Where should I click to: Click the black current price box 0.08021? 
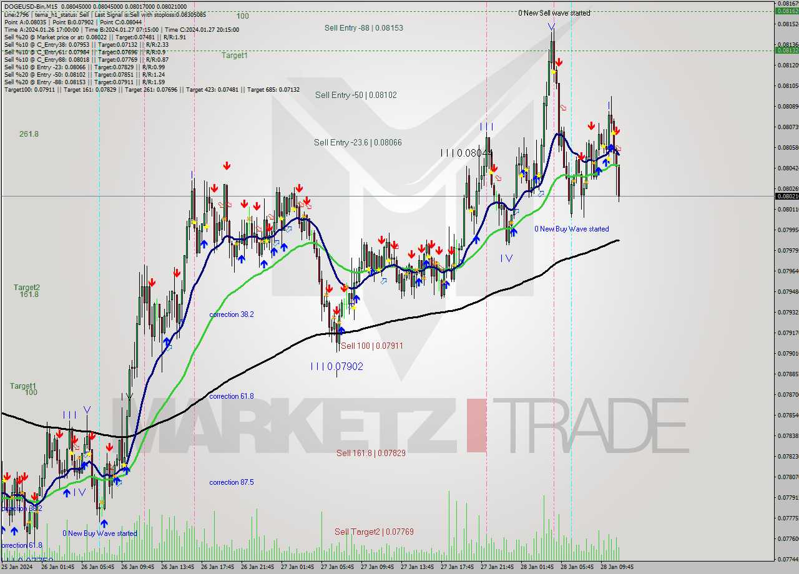[x=787, y=196]
